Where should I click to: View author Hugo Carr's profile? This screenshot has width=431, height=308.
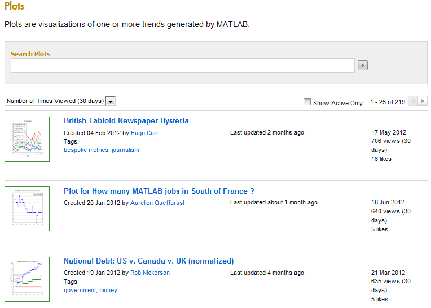point(144,133)
